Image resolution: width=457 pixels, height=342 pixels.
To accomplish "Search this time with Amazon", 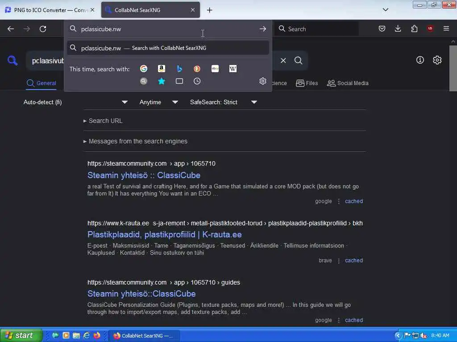I will tap(162, 69).
